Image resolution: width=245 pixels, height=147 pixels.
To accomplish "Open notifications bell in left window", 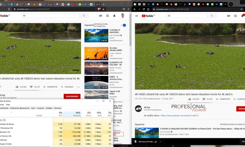I will (114, 16).
